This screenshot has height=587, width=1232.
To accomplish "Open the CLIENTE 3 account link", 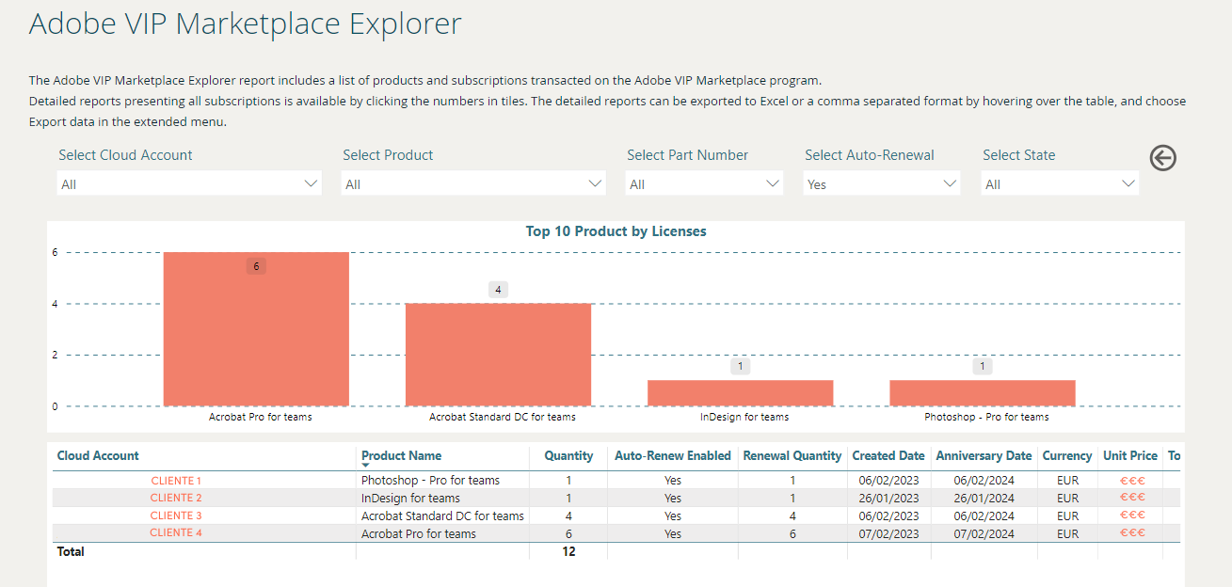I will pyautogui.click(x=176, y=516).
